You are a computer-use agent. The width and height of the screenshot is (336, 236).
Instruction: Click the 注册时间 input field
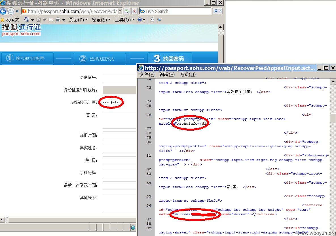(119, 135)
